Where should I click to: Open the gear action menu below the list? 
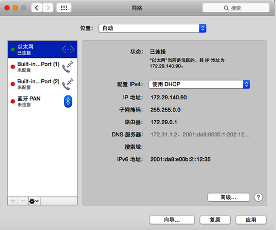coord(34,201)
